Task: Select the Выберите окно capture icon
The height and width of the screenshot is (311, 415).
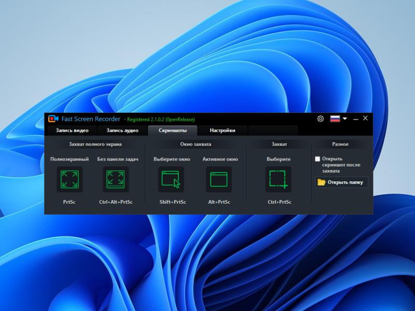Action: tap(171, 179)
